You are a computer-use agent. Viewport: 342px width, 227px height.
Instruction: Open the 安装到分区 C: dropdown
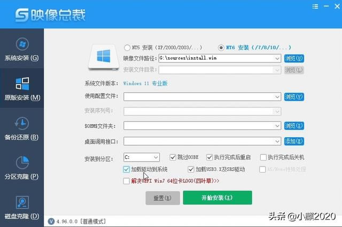tap(142, 157)
